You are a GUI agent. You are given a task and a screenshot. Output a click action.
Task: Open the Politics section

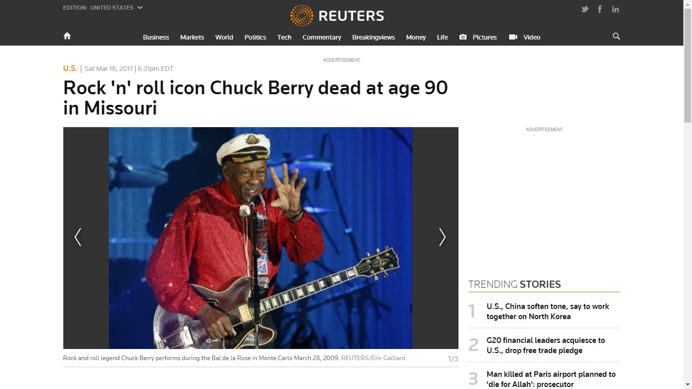(255, 37)
